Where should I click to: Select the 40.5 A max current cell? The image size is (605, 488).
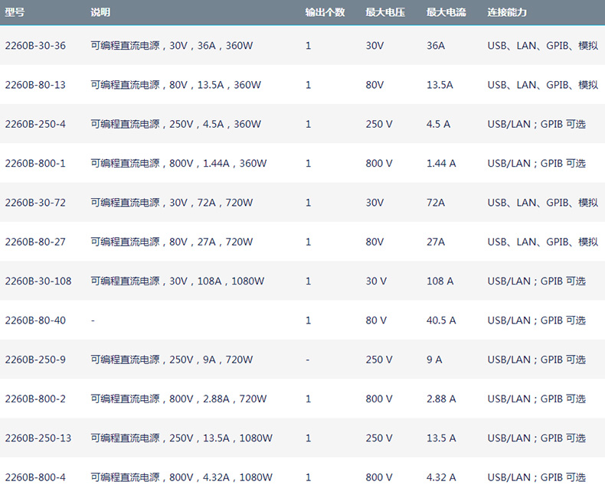click(441, 320)
